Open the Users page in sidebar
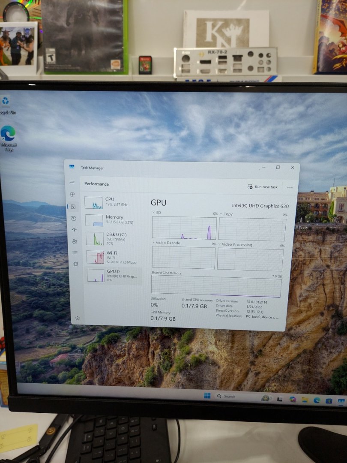 (75, 241)
